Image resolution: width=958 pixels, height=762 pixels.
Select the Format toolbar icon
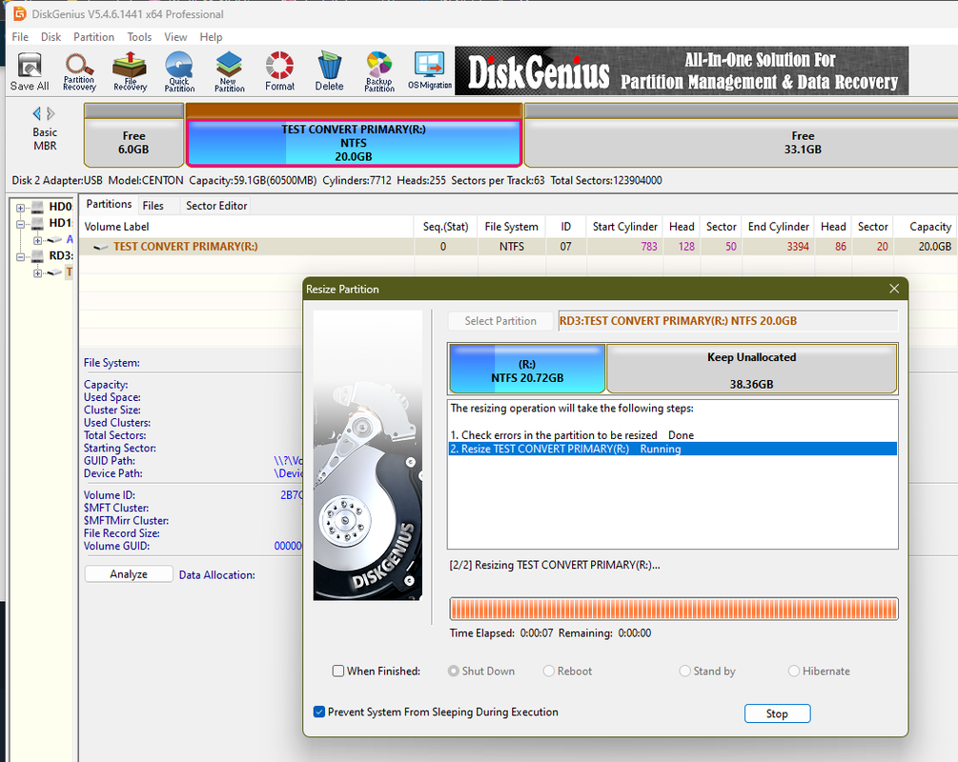280,70
